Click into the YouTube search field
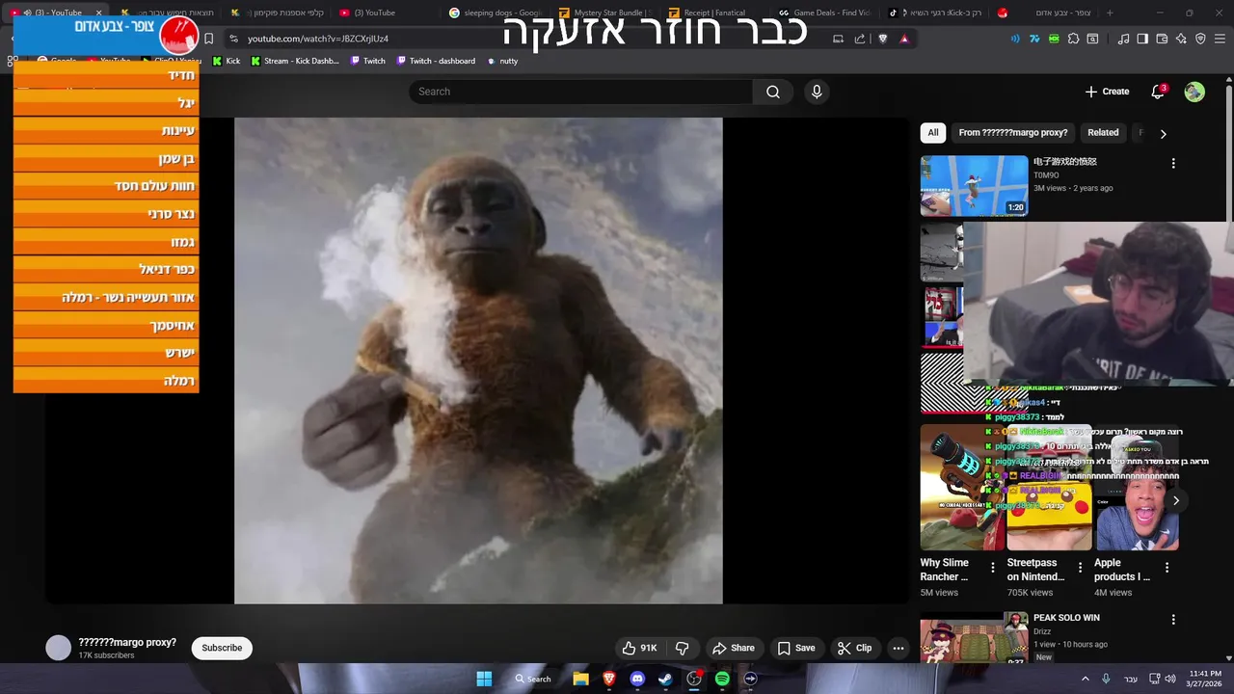Viewport: 1234px width, 694px height. tap(580, 92)
